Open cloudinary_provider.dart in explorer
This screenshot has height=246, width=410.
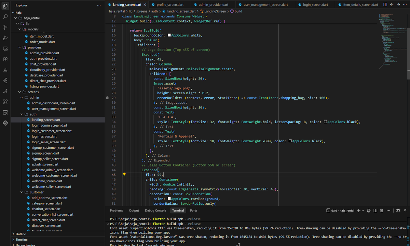(x=47, y=70)
